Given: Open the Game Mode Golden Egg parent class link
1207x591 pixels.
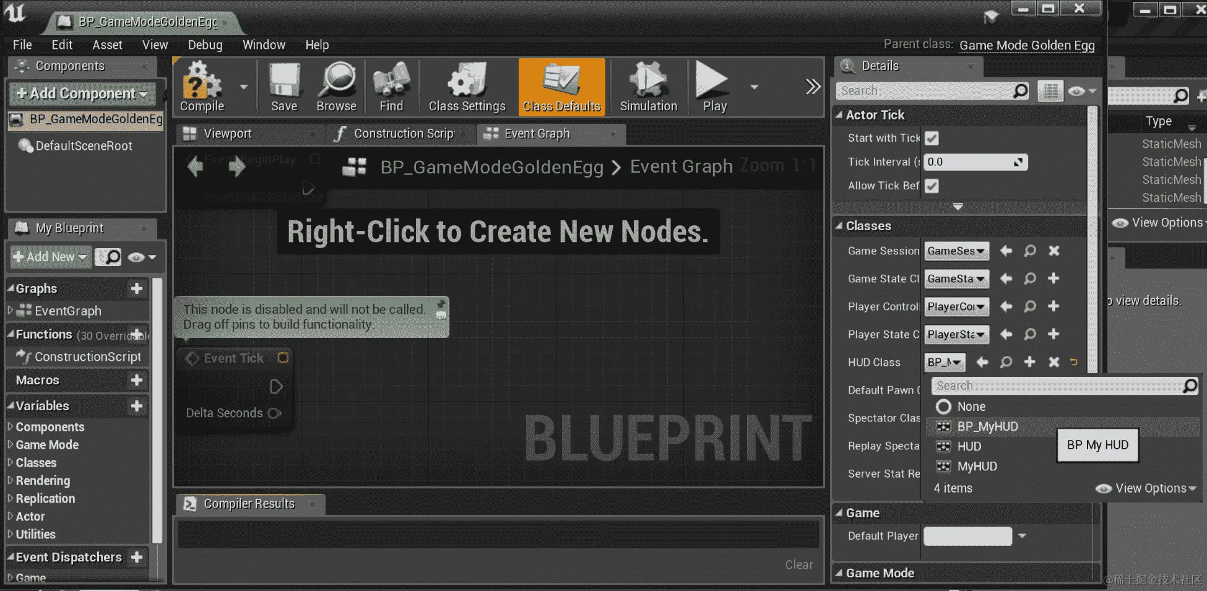Looking at the screenshot, I should 1027,45.
